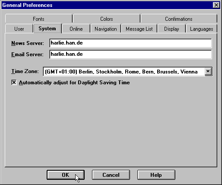
Task: Click in the News Server field
Action: (130, 43)
